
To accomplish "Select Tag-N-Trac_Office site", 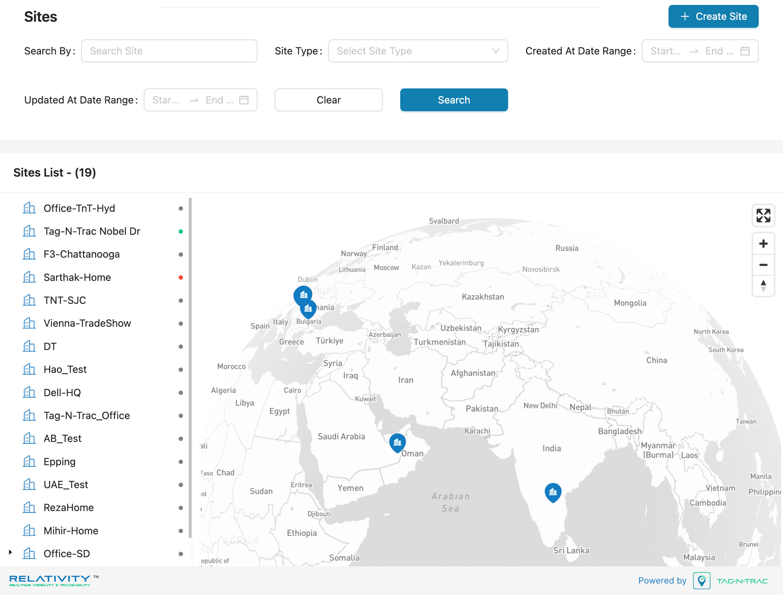I will point(87,415).
